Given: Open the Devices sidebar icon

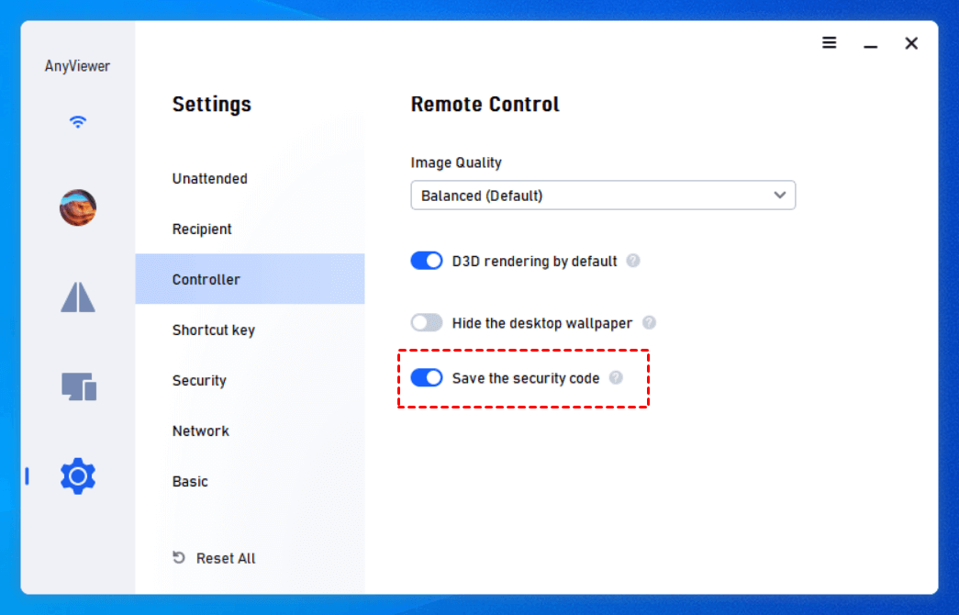Looking at the screenshot, I should 79,386.
